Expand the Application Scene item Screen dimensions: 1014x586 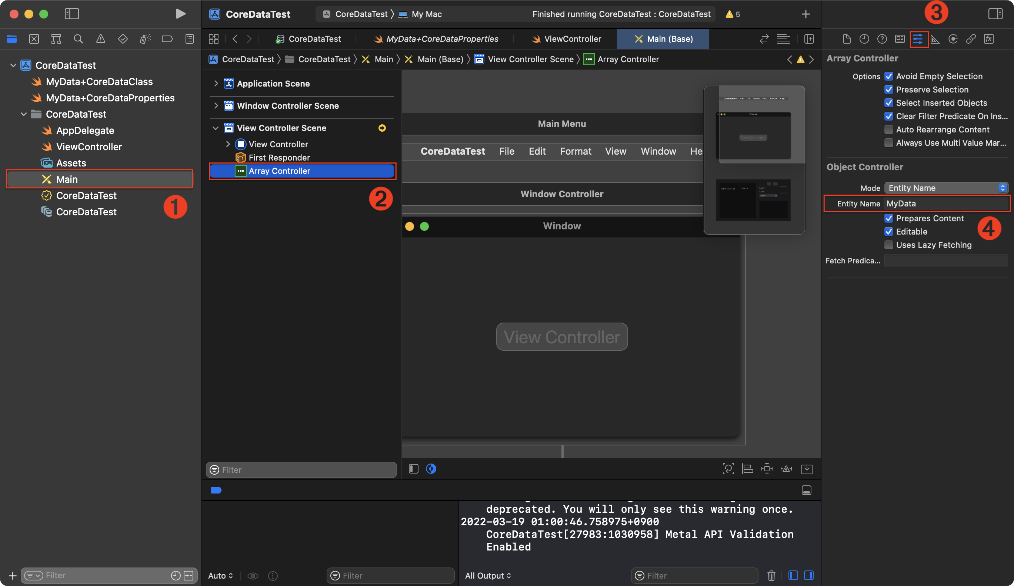(216, 84)
